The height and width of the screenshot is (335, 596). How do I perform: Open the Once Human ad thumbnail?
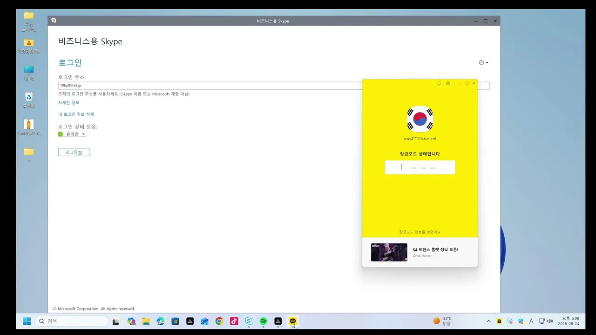point(389,252)
